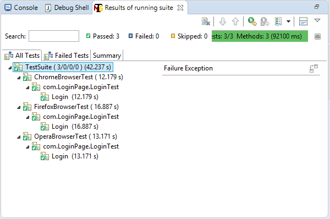Click the All Tests tab hierarchy icon
This screenshot has height=219, width=330.
(x=9, y=56)
